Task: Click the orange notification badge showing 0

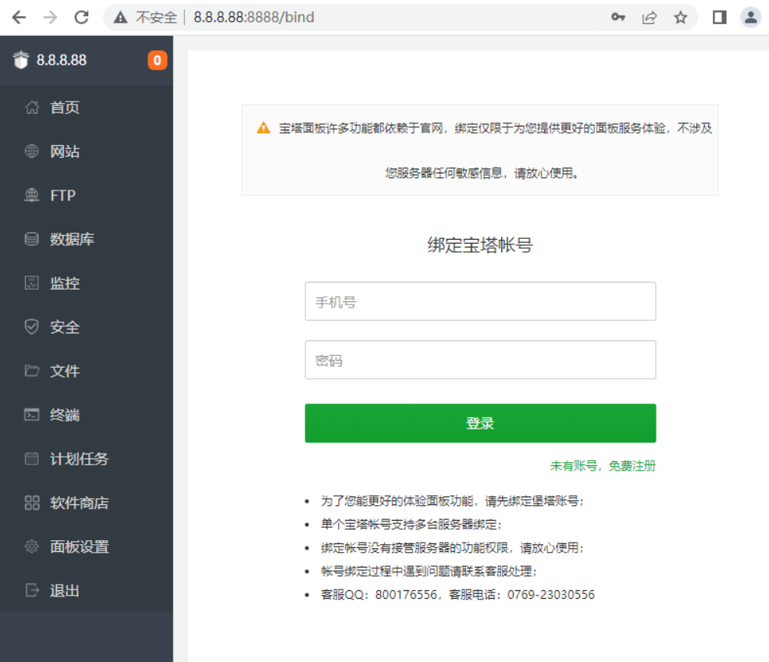Action: click(158, 60)
